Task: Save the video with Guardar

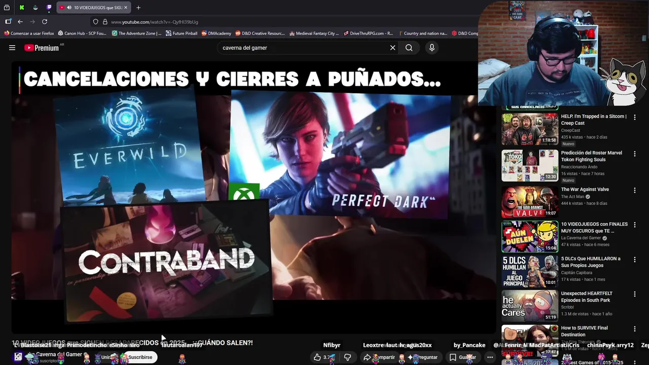Action: click(x=462, y=357)
